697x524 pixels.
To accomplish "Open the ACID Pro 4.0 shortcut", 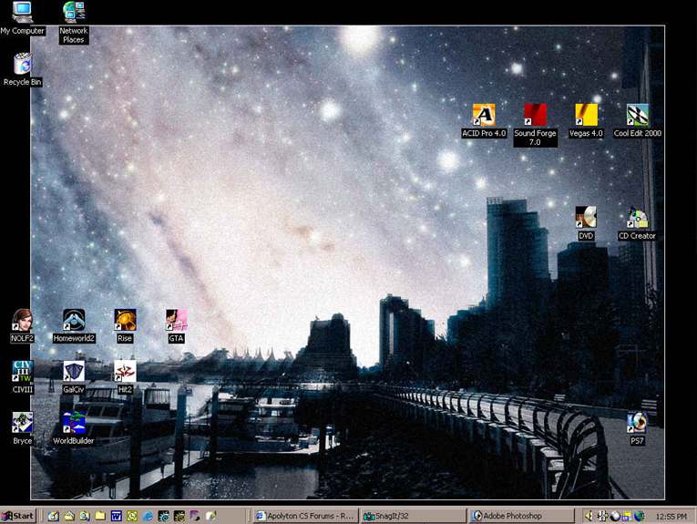I will tap(483, 116).
